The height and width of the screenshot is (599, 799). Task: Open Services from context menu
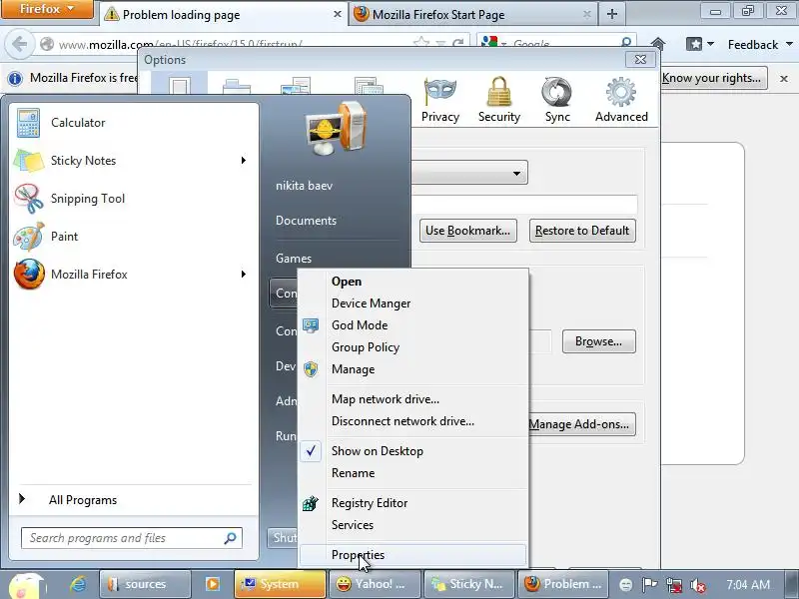tap(412, 525)
